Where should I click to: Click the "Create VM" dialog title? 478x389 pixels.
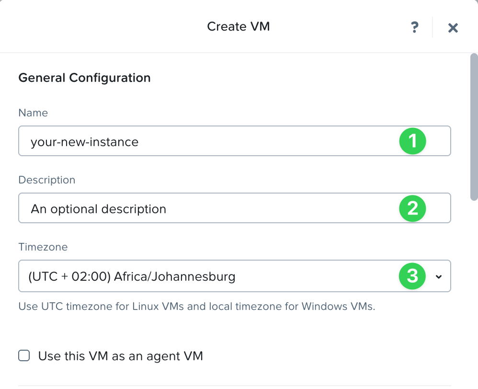tap(238, 26)
